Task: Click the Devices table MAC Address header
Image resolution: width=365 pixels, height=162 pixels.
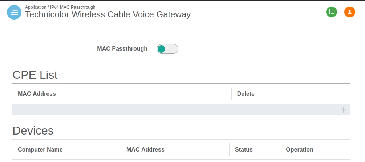Action: [145, 150]
